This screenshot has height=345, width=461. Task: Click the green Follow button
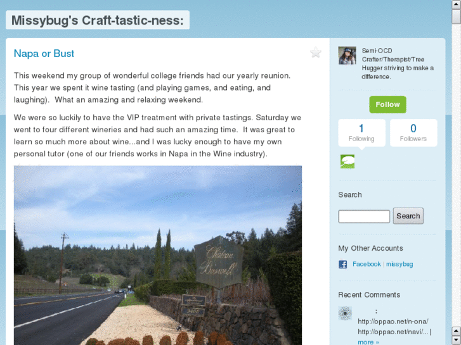point(387,104)
